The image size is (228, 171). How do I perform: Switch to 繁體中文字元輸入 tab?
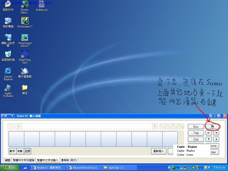pos(47,160)
